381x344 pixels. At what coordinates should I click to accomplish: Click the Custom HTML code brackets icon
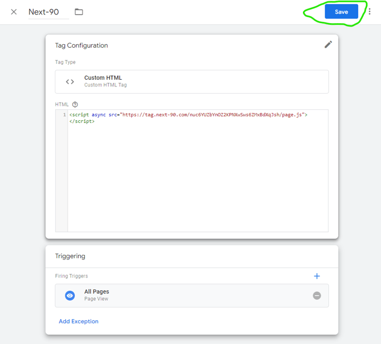pos(70,81)
